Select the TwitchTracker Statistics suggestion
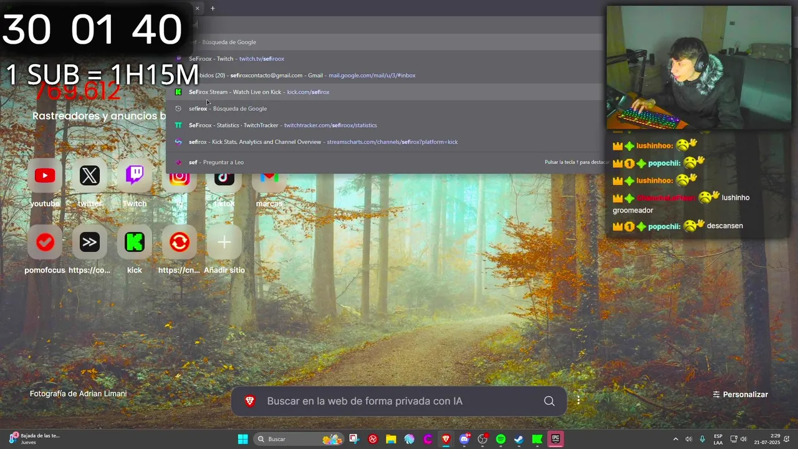The image size is (798, 449). point(388,125)
